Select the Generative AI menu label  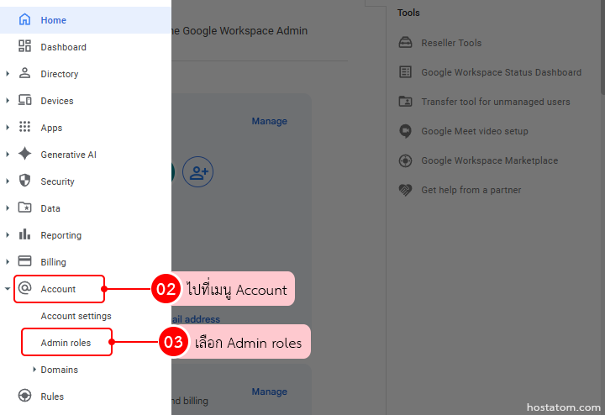[68, 155]
